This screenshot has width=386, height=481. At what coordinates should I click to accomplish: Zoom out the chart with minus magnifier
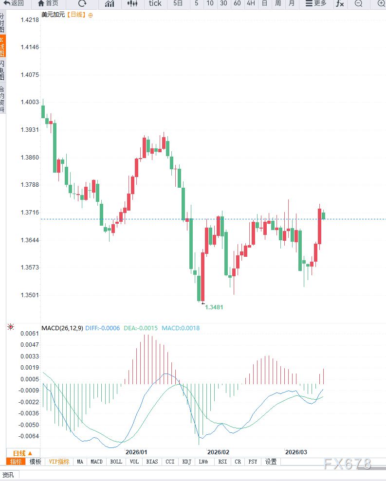tap(358, 3)
